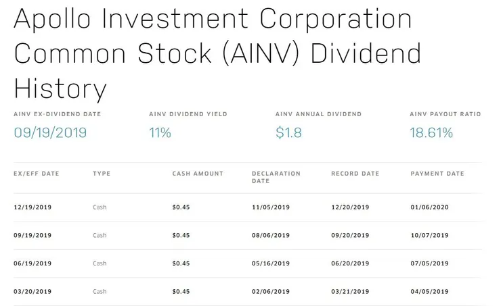This screenshot has height=306, width=501.
Task: Click the 18.61% payout ratio value
Action: coord(431,133)
